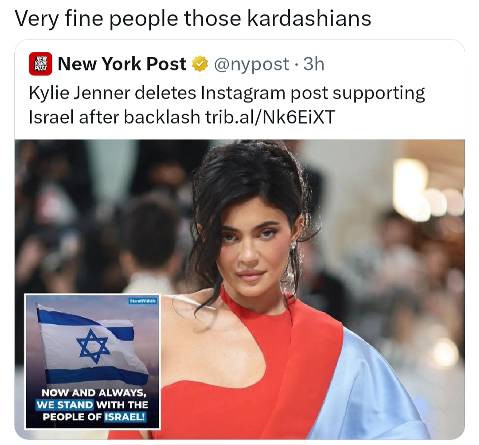Select the 'Kylie Jenner deletes Instagram post' headline
The width and height of the screenshot is (479, 445).
click(x=227, y=93)
